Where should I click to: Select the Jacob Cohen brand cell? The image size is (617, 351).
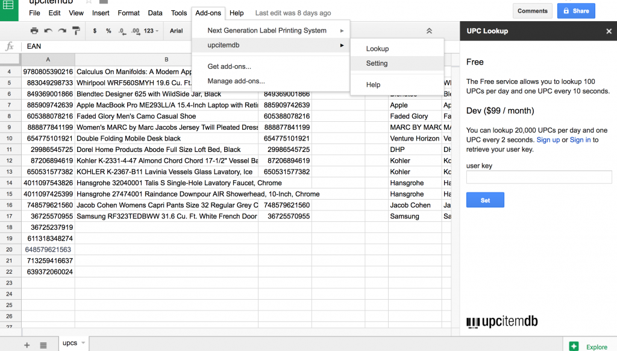tap(415, 205)
